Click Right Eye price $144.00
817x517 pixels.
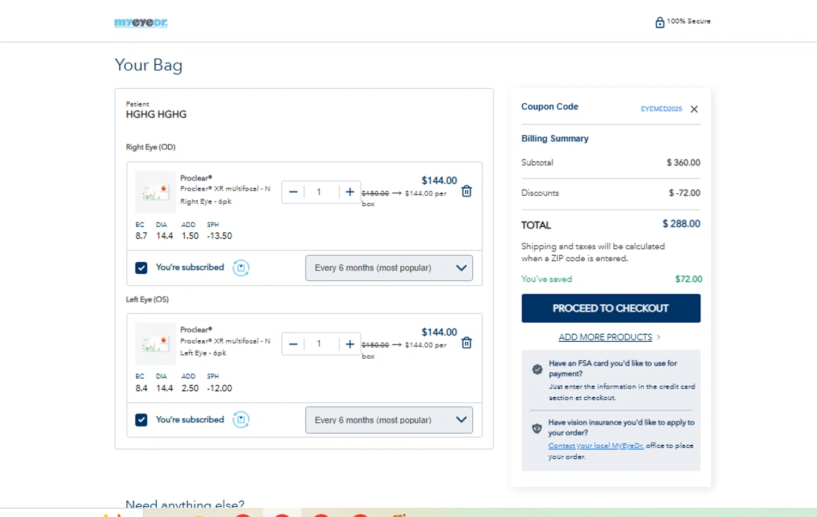[439, 181]
